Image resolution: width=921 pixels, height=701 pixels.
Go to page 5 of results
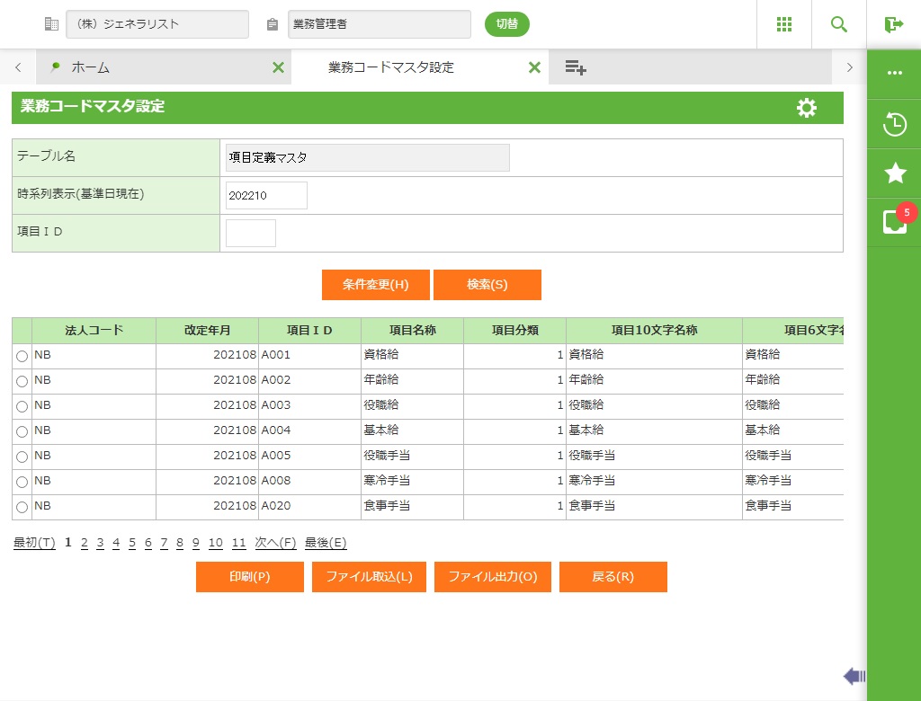[132, 543]
